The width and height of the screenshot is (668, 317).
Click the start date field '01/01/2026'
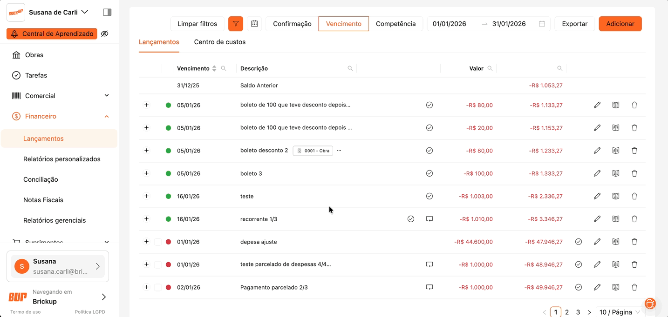pos(450,24)
